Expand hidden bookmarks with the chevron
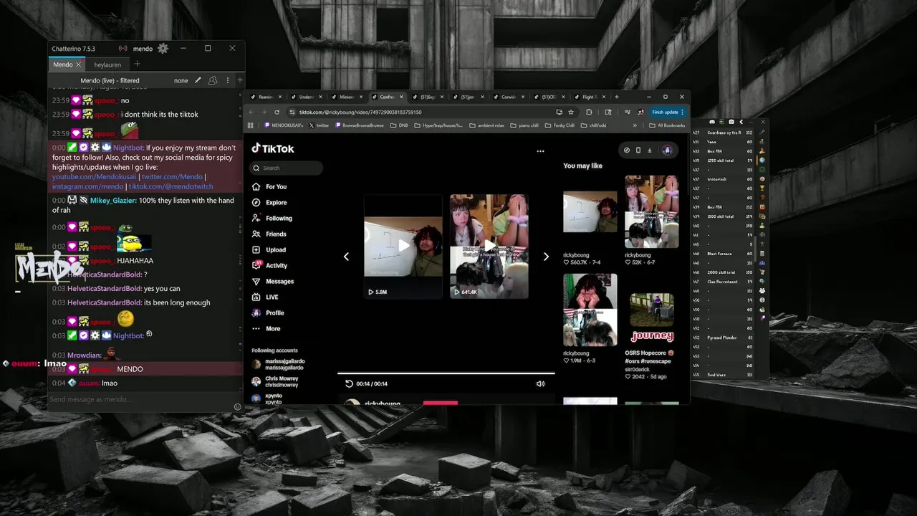917x516 pixels. click(635, 125)
